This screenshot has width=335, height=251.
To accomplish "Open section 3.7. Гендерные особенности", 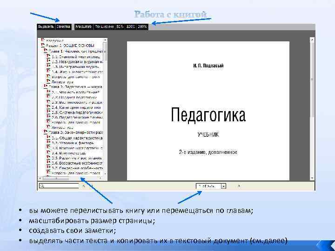I will pyautogui.click(x=77, y=168).
